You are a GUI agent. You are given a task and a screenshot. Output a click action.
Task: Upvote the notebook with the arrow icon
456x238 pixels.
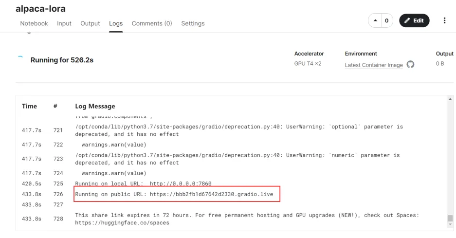tap(375, 20)
